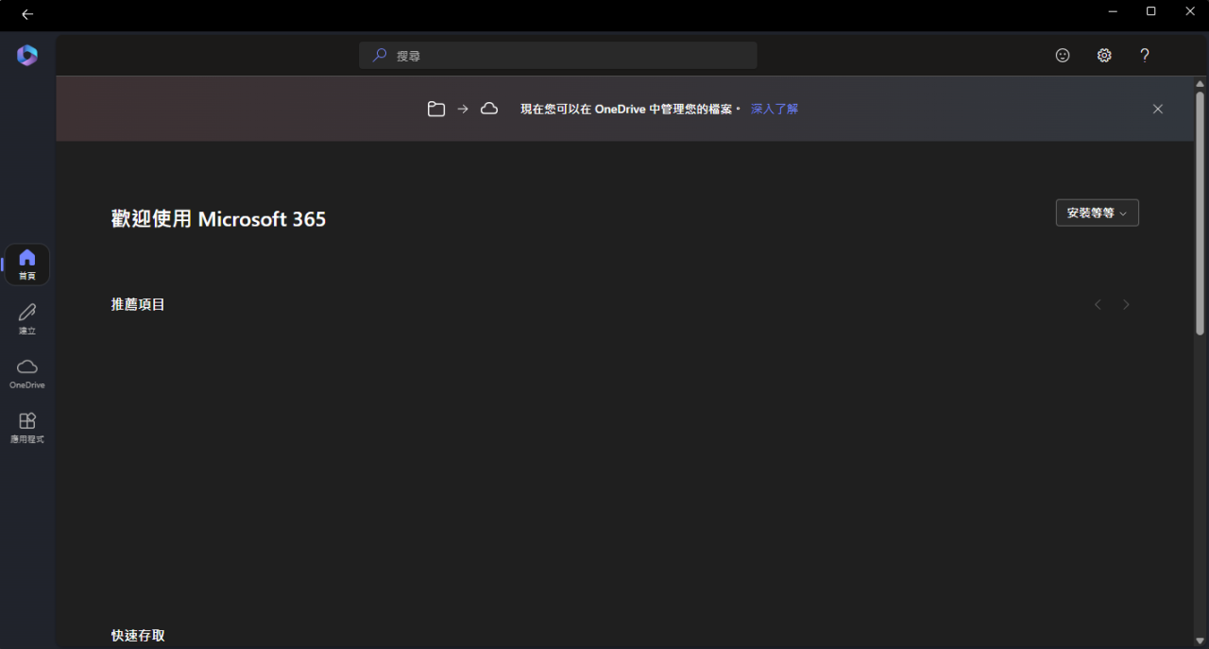This screenshot has height=649, width=1209.
Task: Click the 搜尋 search field
Action: [557, 56]
